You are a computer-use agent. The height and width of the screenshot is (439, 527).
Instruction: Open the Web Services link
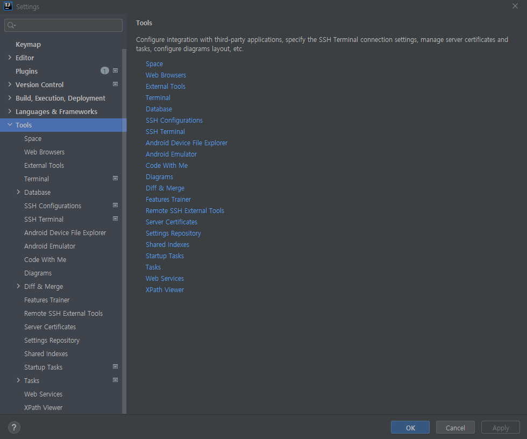165,278
